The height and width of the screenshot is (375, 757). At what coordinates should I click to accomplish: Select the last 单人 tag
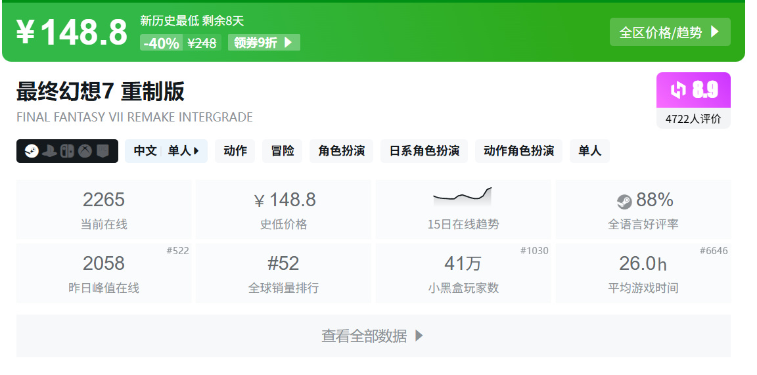pyautogui.click(x=589, y=151)
